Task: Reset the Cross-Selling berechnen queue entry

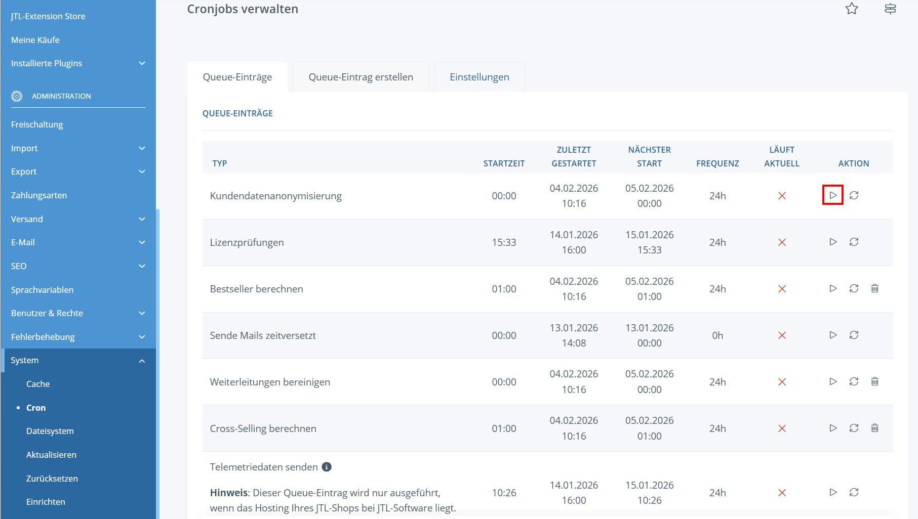Action: (854, 428)
